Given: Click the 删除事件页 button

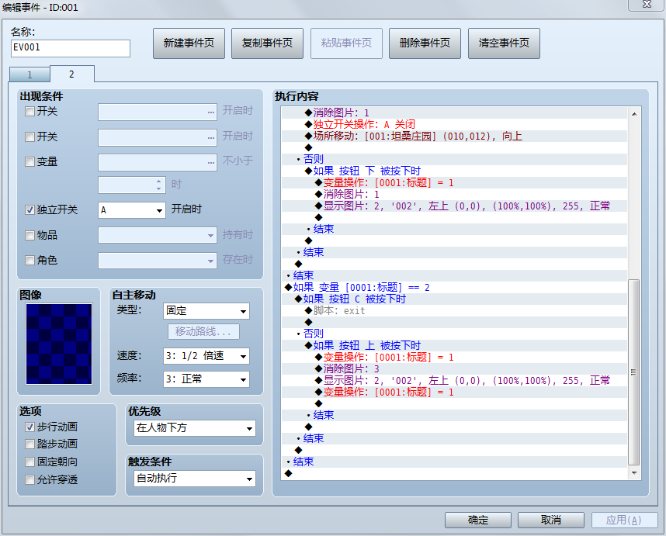Looking at the screenshot, I should [425, 43].
